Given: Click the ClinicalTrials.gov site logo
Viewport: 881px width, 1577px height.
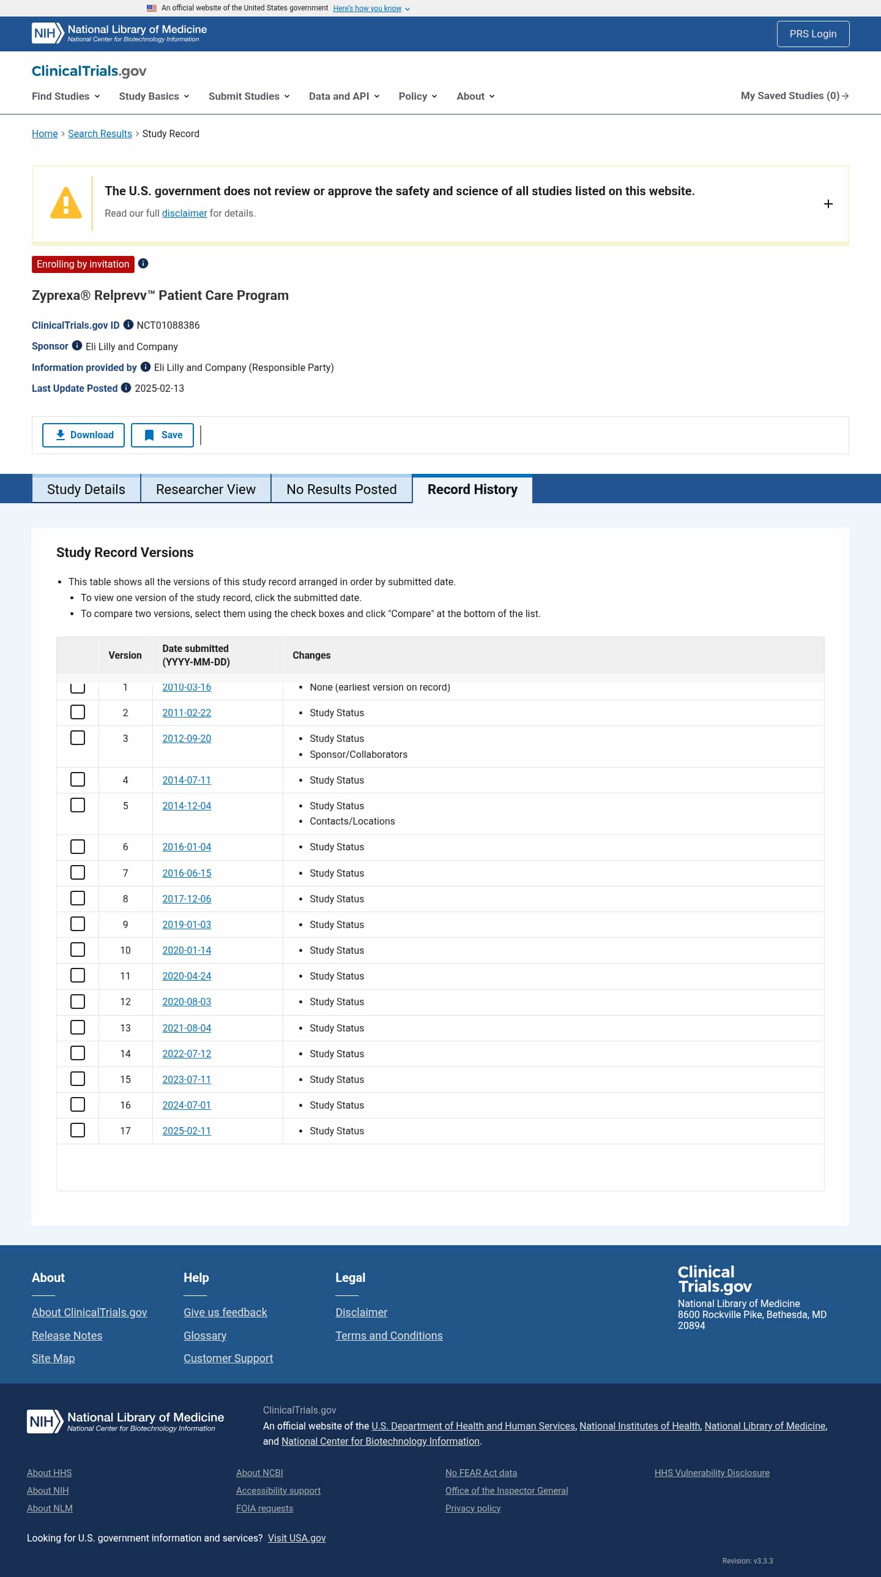Looking at the screenshot, I should pyautogui.click(x=89, y=71).
